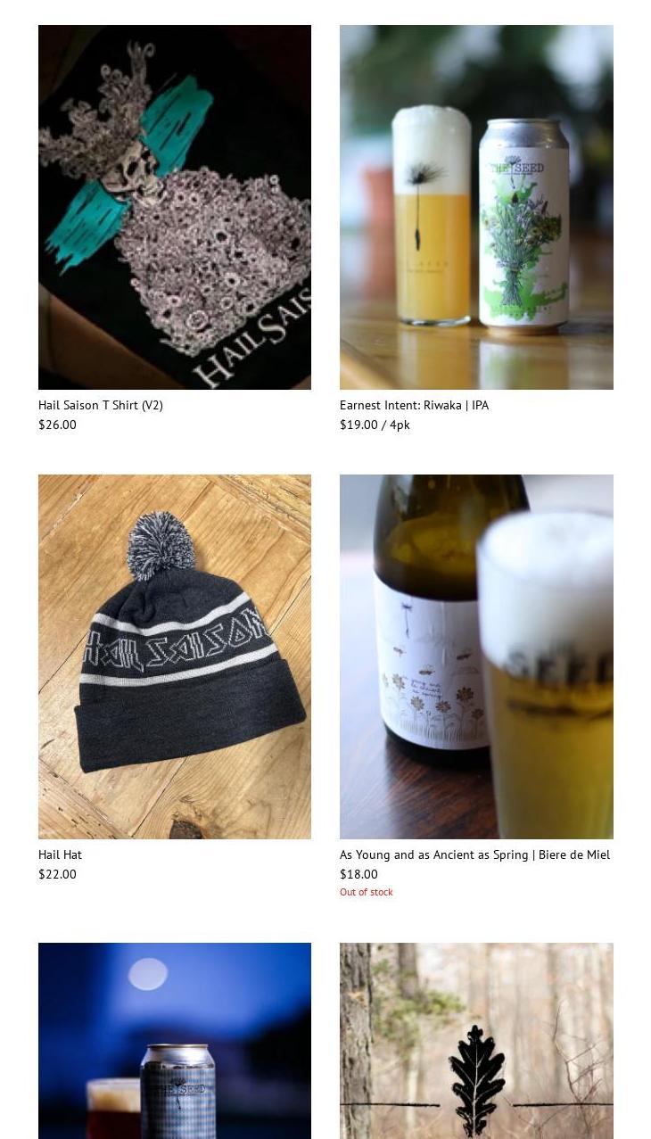Select the $18.00 price for Biere de Miel
Screen dimensions: 651x1139
tap(358, 874)
